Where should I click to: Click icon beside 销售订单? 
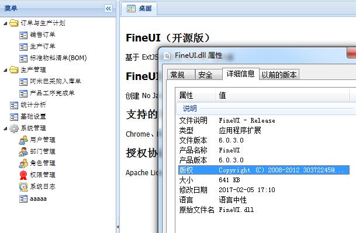click(23, 35)
